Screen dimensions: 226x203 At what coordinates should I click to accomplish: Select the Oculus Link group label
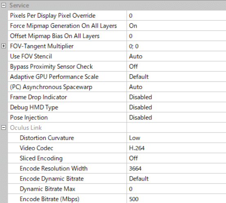click(26, 128)
